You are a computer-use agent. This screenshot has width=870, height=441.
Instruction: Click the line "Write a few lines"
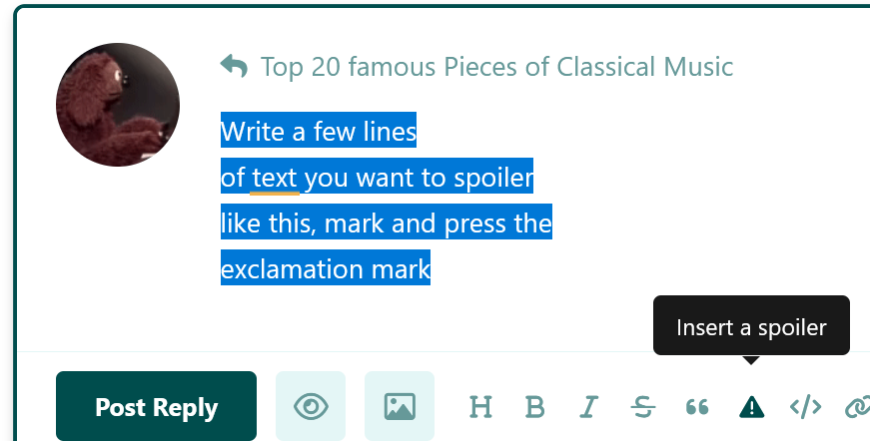click(x=319, y=132)
